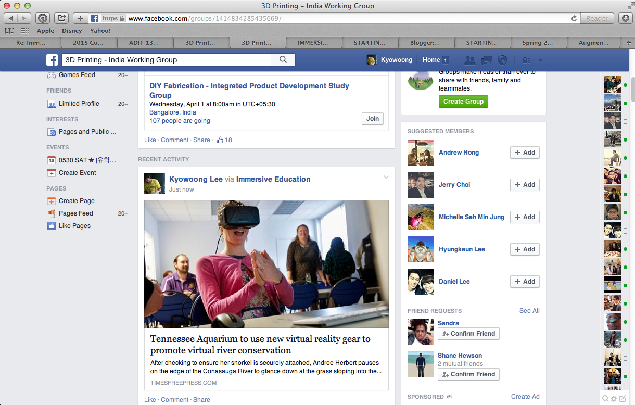Open Safari downloads button
This screenshot has width=635, height=405.
click(625, 18)
